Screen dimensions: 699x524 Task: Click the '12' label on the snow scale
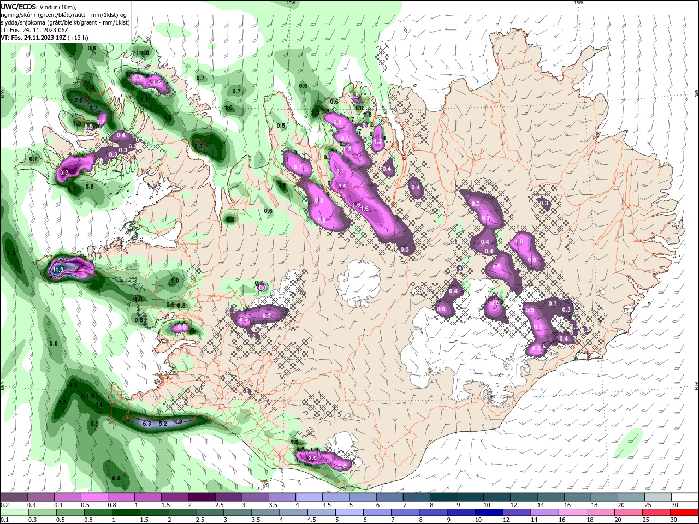click(x=514, y=505)
